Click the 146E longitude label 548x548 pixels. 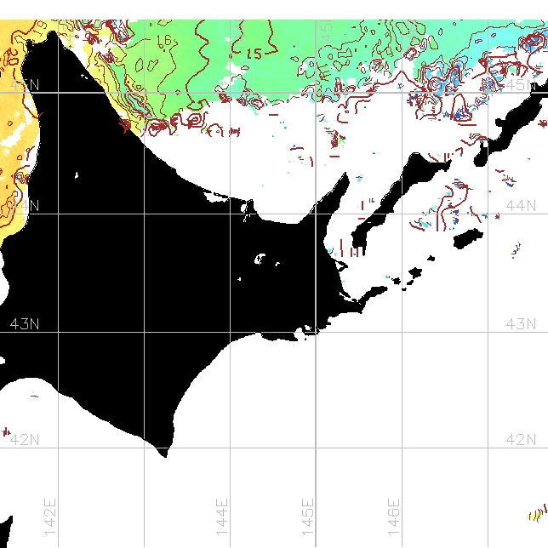click(393, 517)
